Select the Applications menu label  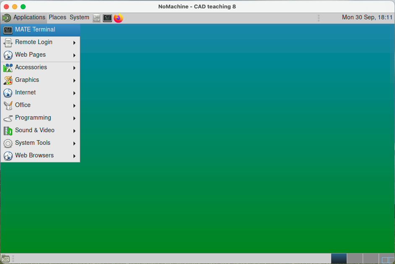29,17
